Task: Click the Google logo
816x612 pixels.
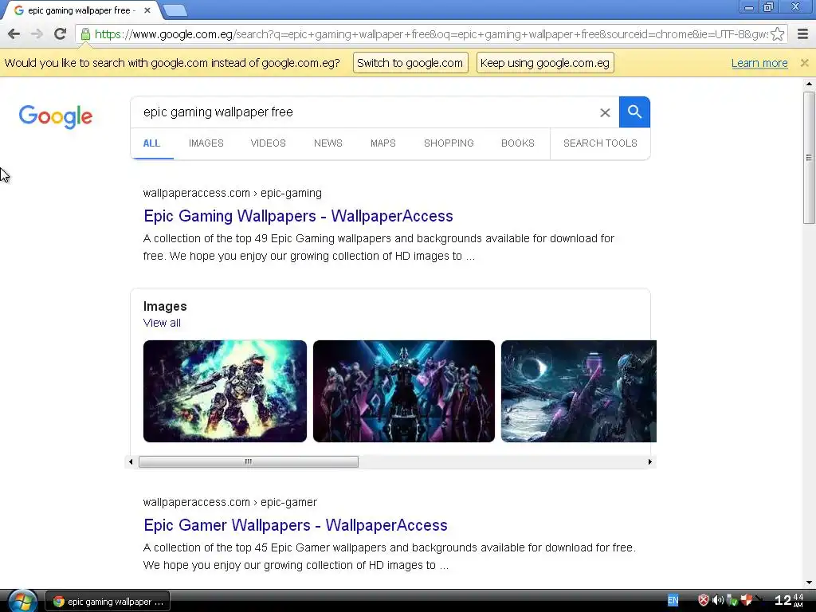Action: (56, 116)
